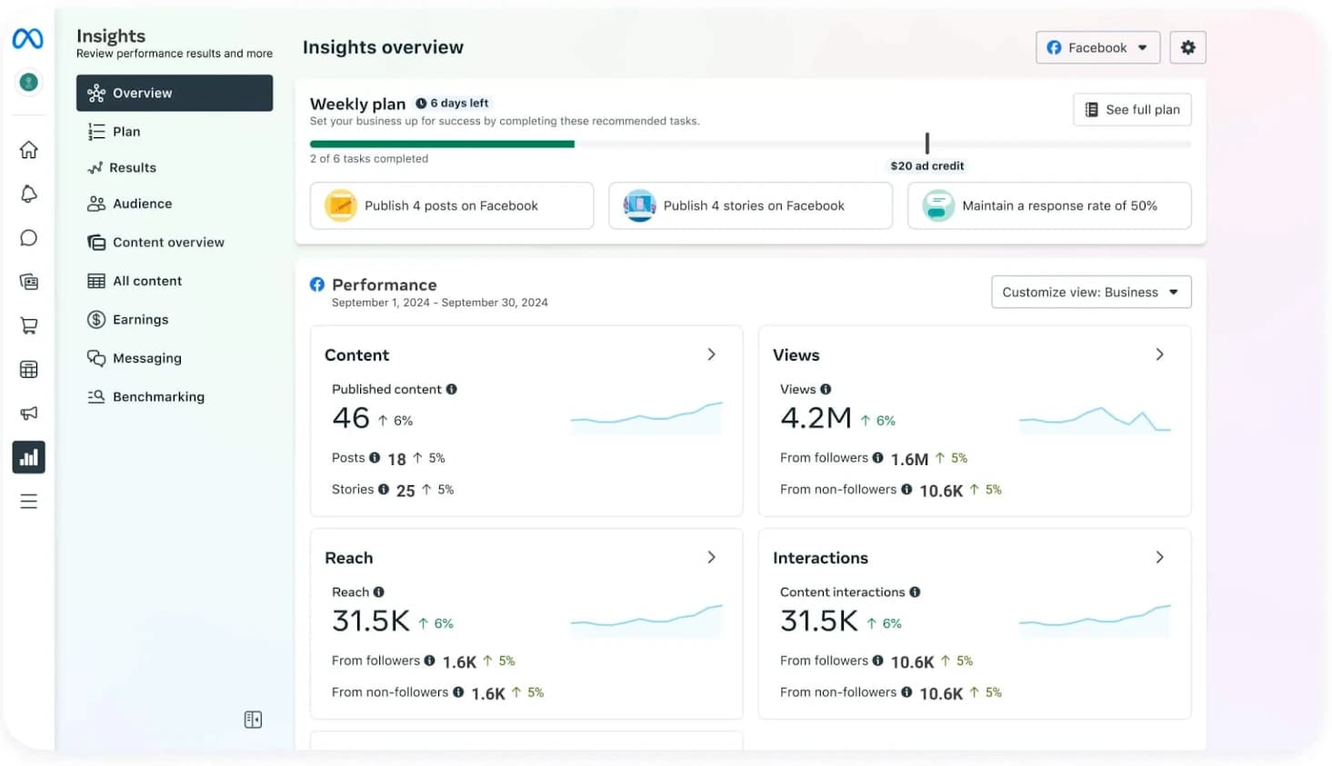Open Insights settings with the gear icon
The image size is (1332, 766).
(x=1187, y=47)
